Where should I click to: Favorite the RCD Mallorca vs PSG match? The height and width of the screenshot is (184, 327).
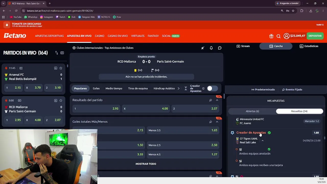61,100
